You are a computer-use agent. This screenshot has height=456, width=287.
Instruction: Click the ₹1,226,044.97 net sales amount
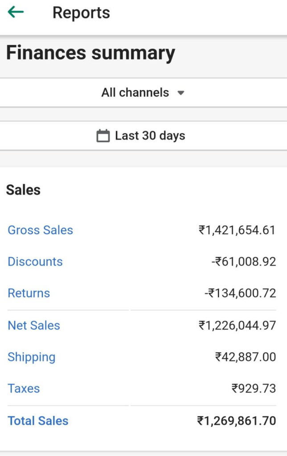tap(237, 326)
